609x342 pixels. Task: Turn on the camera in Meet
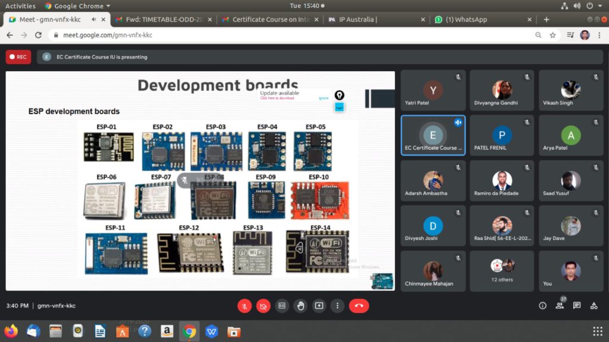tap(263, 306)
